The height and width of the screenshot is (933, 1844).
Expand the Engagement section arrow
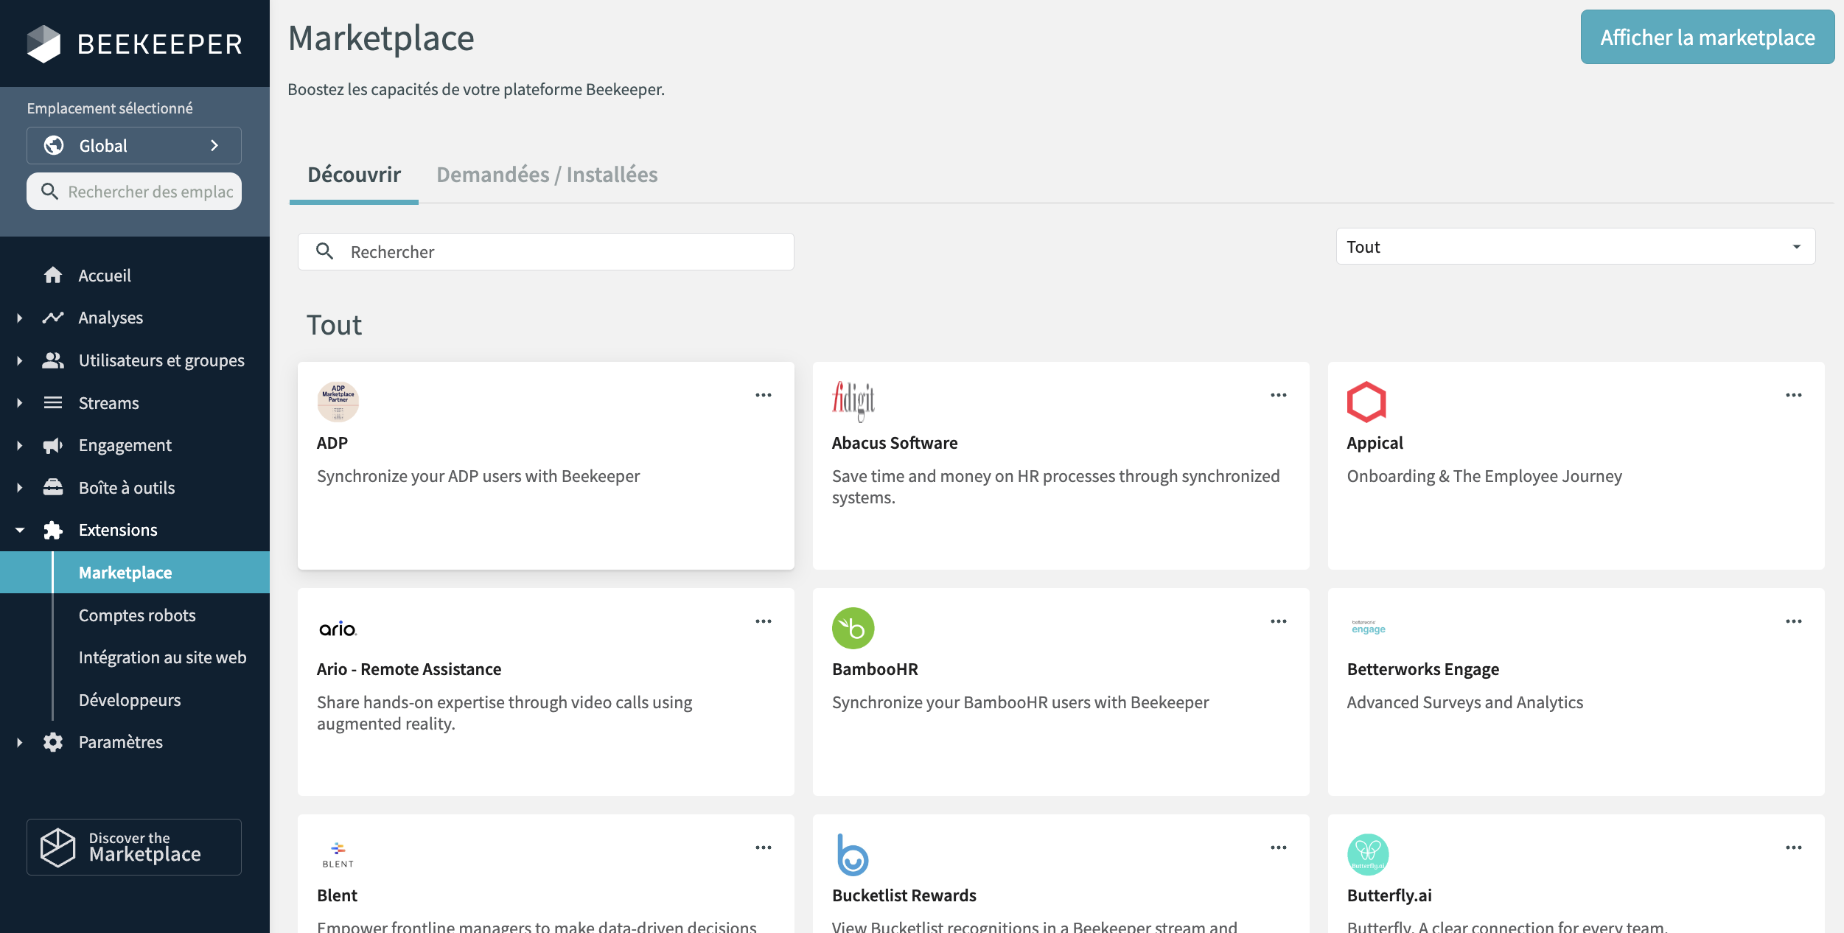(20, 445)
